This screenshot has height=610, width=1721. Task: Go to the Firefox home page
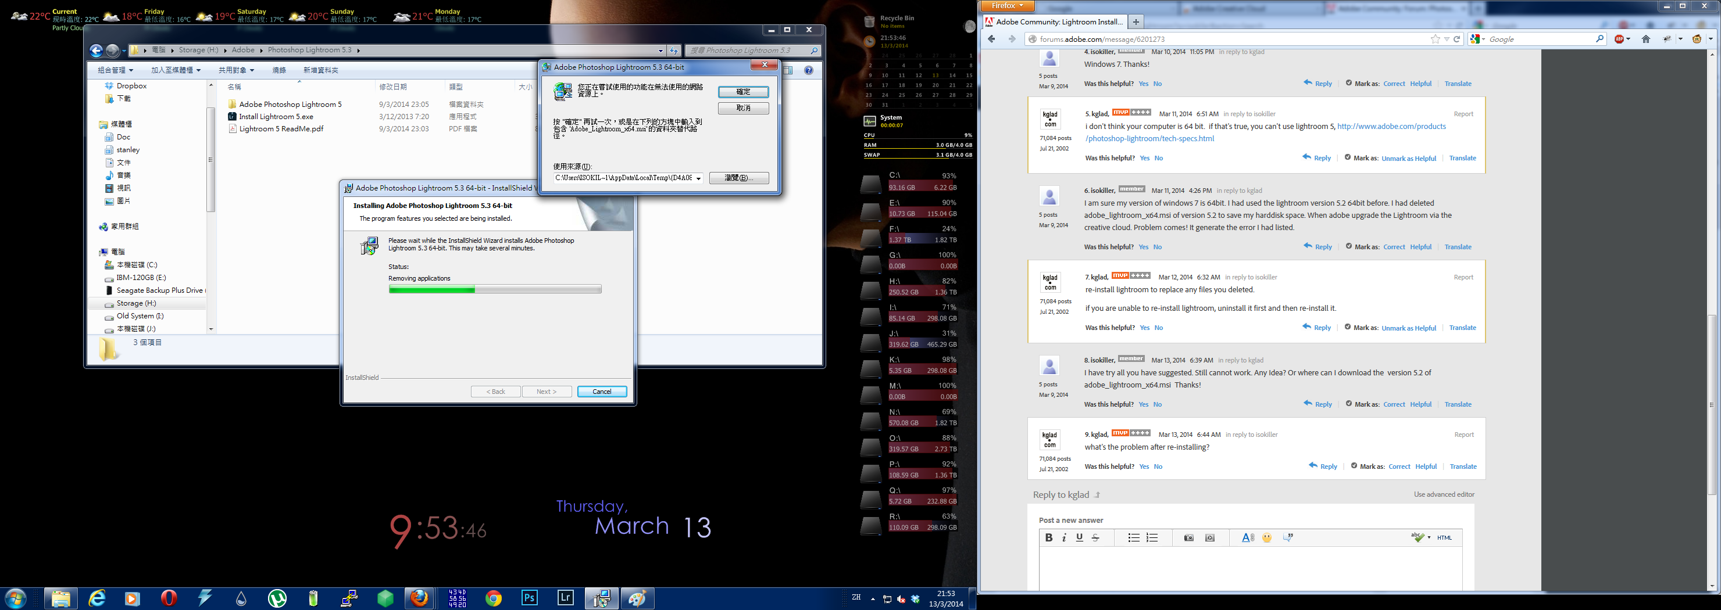(1646, 40)
